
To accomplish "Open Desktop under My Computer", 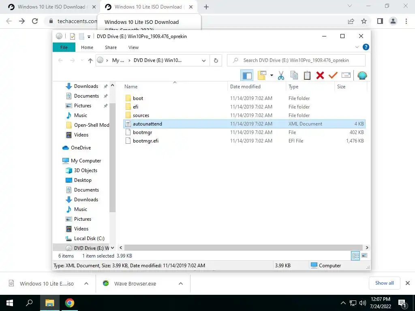I will tap(83, 180).
